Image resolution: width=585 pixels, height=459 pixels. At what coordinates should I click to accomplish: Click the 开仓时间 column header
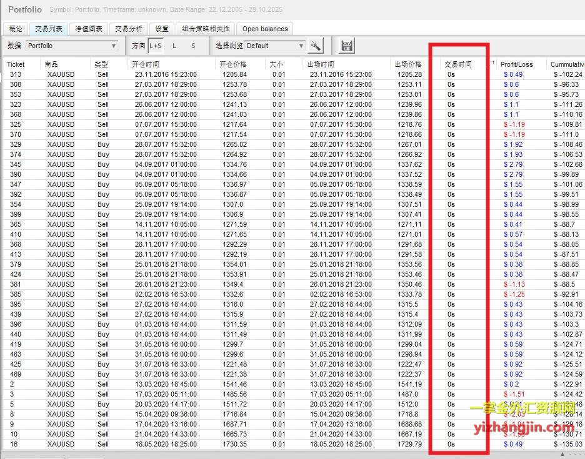tap(146, 64)
